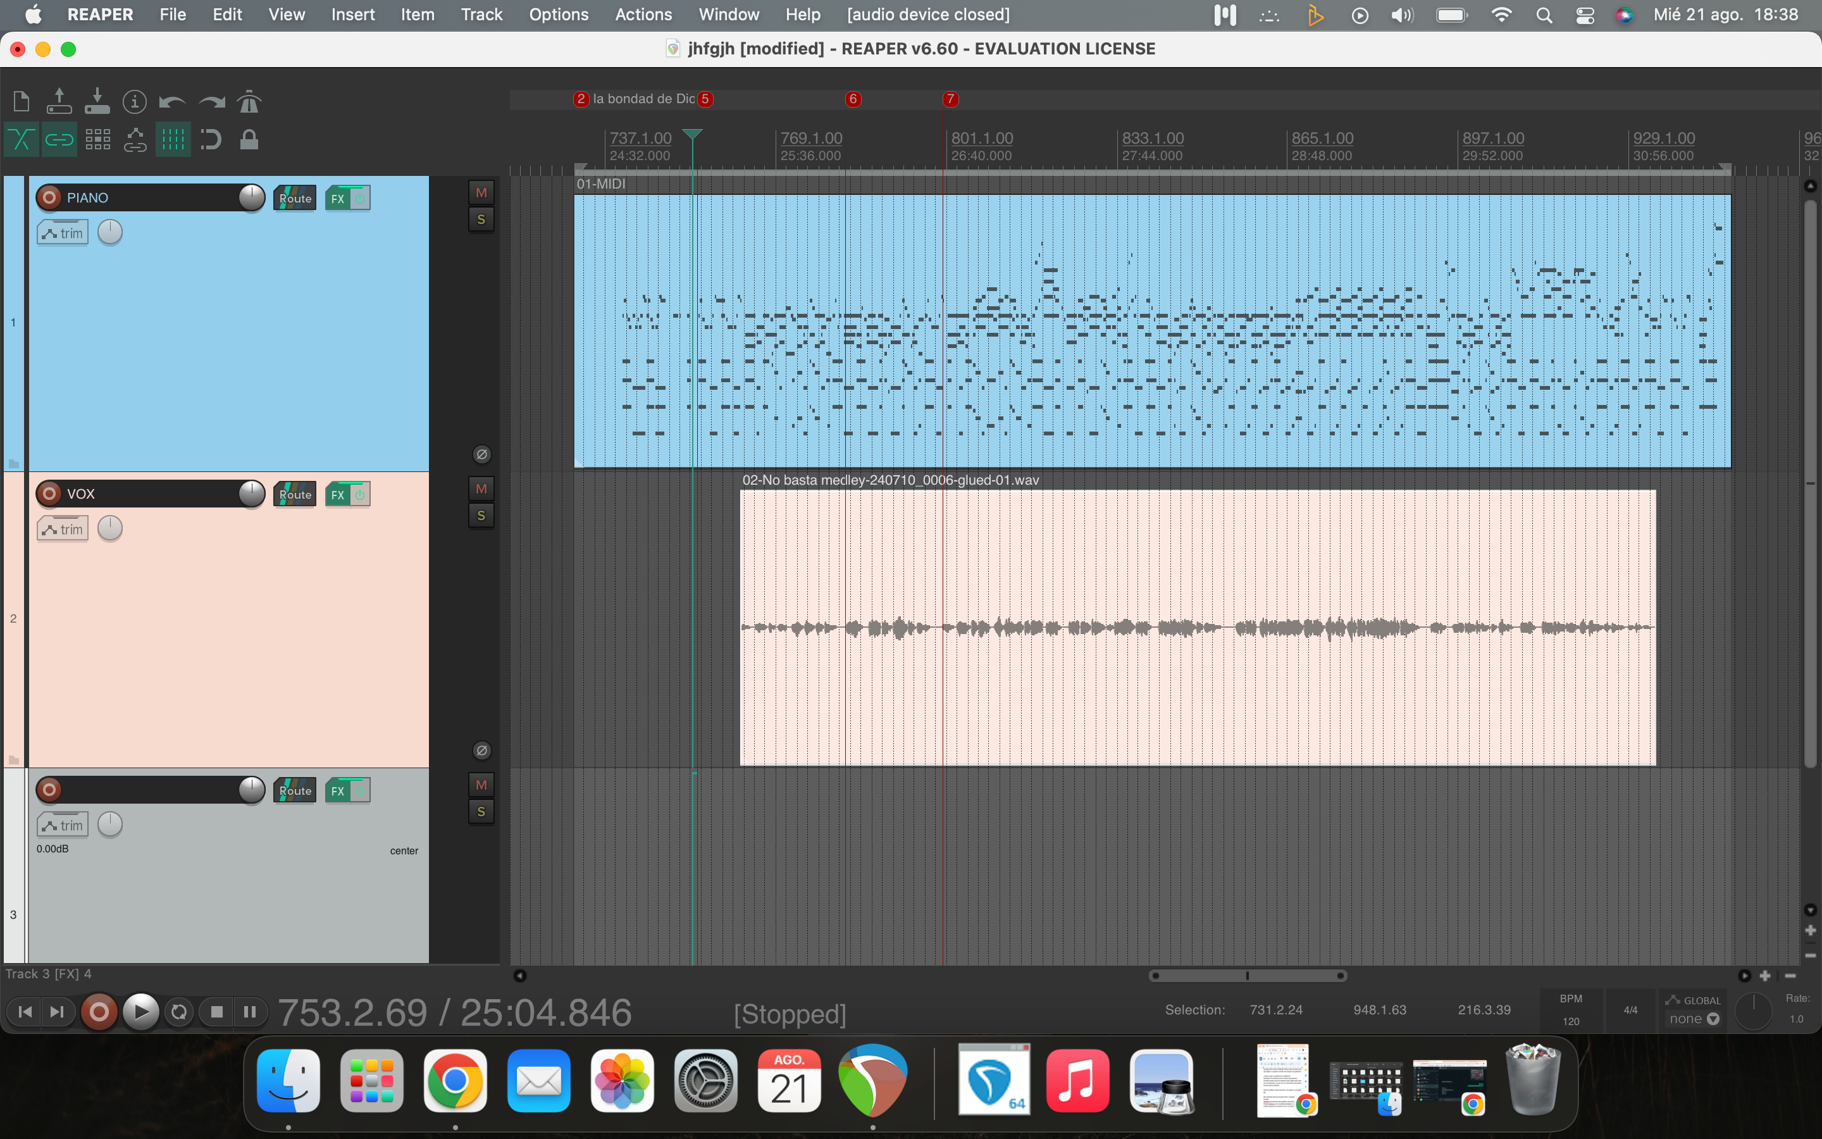Toggle grid lines toolbar button

coord(173,139)
